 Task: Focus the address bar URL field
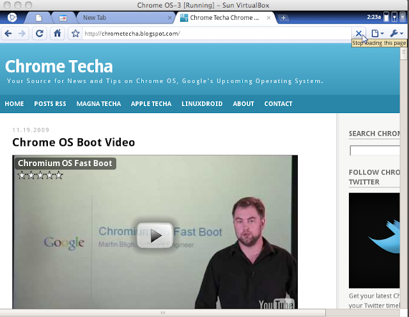(x=217, y=34)
